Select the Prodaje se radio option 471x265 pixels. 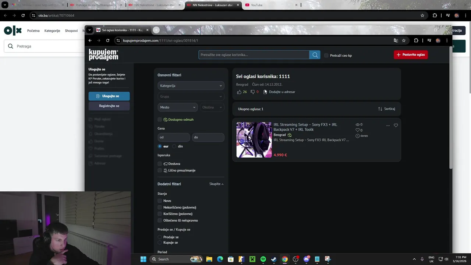tap(160, 237)
